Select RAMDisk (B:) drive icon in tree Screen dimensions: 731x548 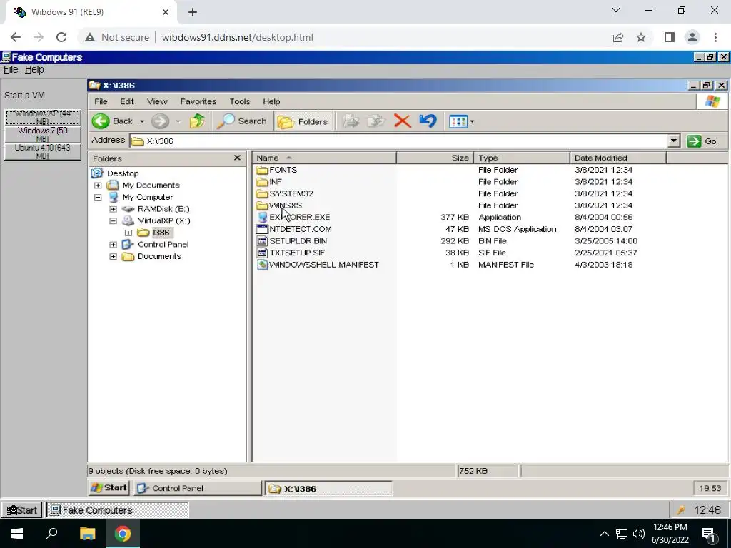click(128, 209)
